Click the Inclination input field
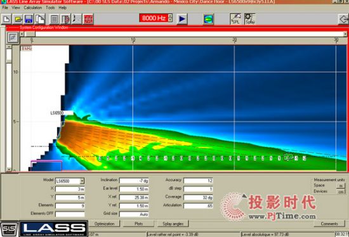This screenshot has width=349, height=237. pyautogui.click(x=134, y=181)
